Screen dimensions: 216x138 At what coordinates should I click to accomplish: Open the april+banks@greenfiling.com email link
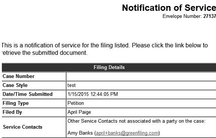(127, 133)
